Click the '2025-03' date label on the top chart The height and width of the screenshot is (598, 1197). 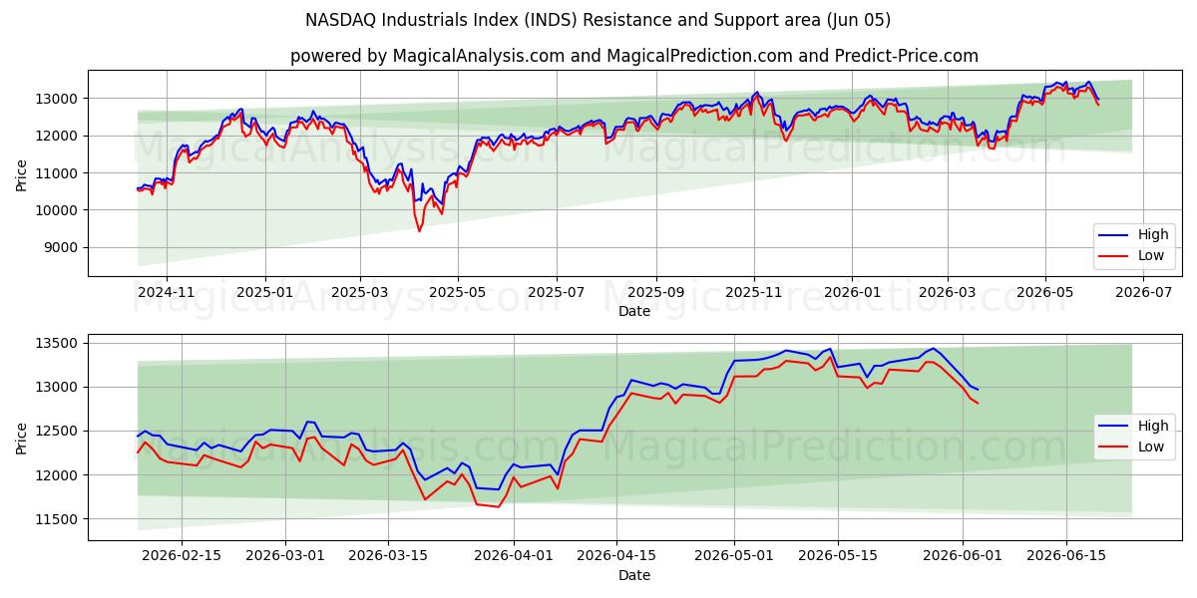pos(360,293)
